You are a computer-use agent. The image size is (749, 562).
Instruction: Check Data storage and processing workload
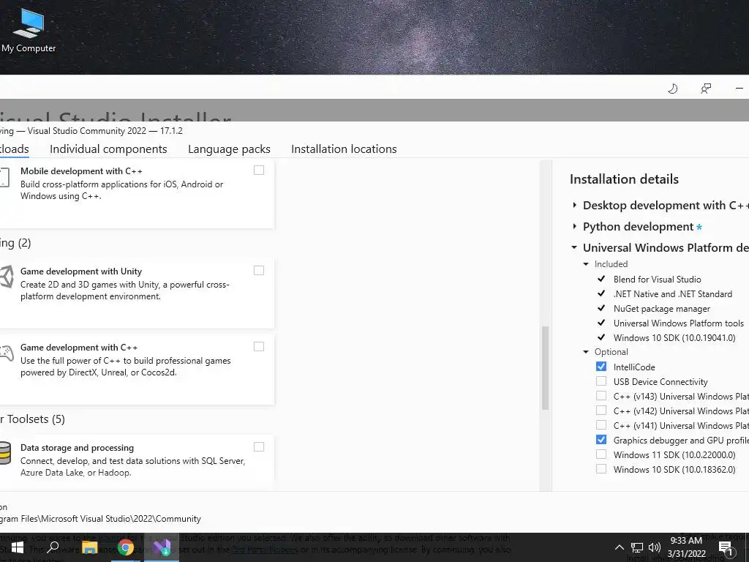[259, 447]
